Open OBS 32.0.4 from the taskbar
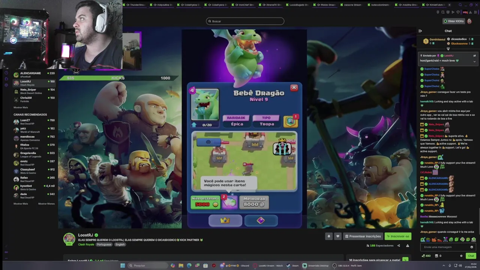The height and width of the screenshot is (270, 480). point(347,265)
